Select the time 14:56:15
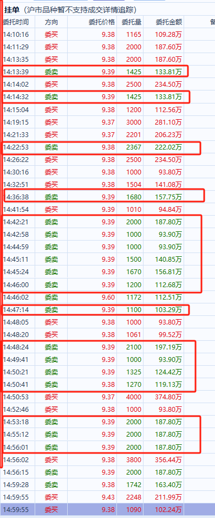The width and height of the screenshot is (215, 518). coord(16,472)
